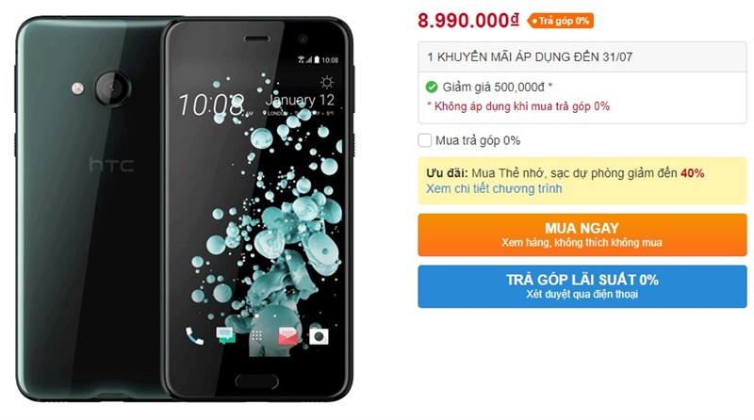The height and width of the screenshot is (420, 754).
Task: Click the HTC logo on back cover
Action: click(x=111, y=165)
